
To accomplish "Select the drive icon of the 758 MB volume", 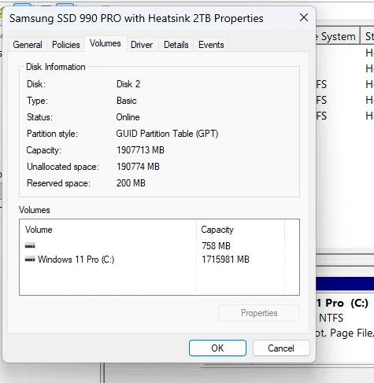I will pos(30,246).
